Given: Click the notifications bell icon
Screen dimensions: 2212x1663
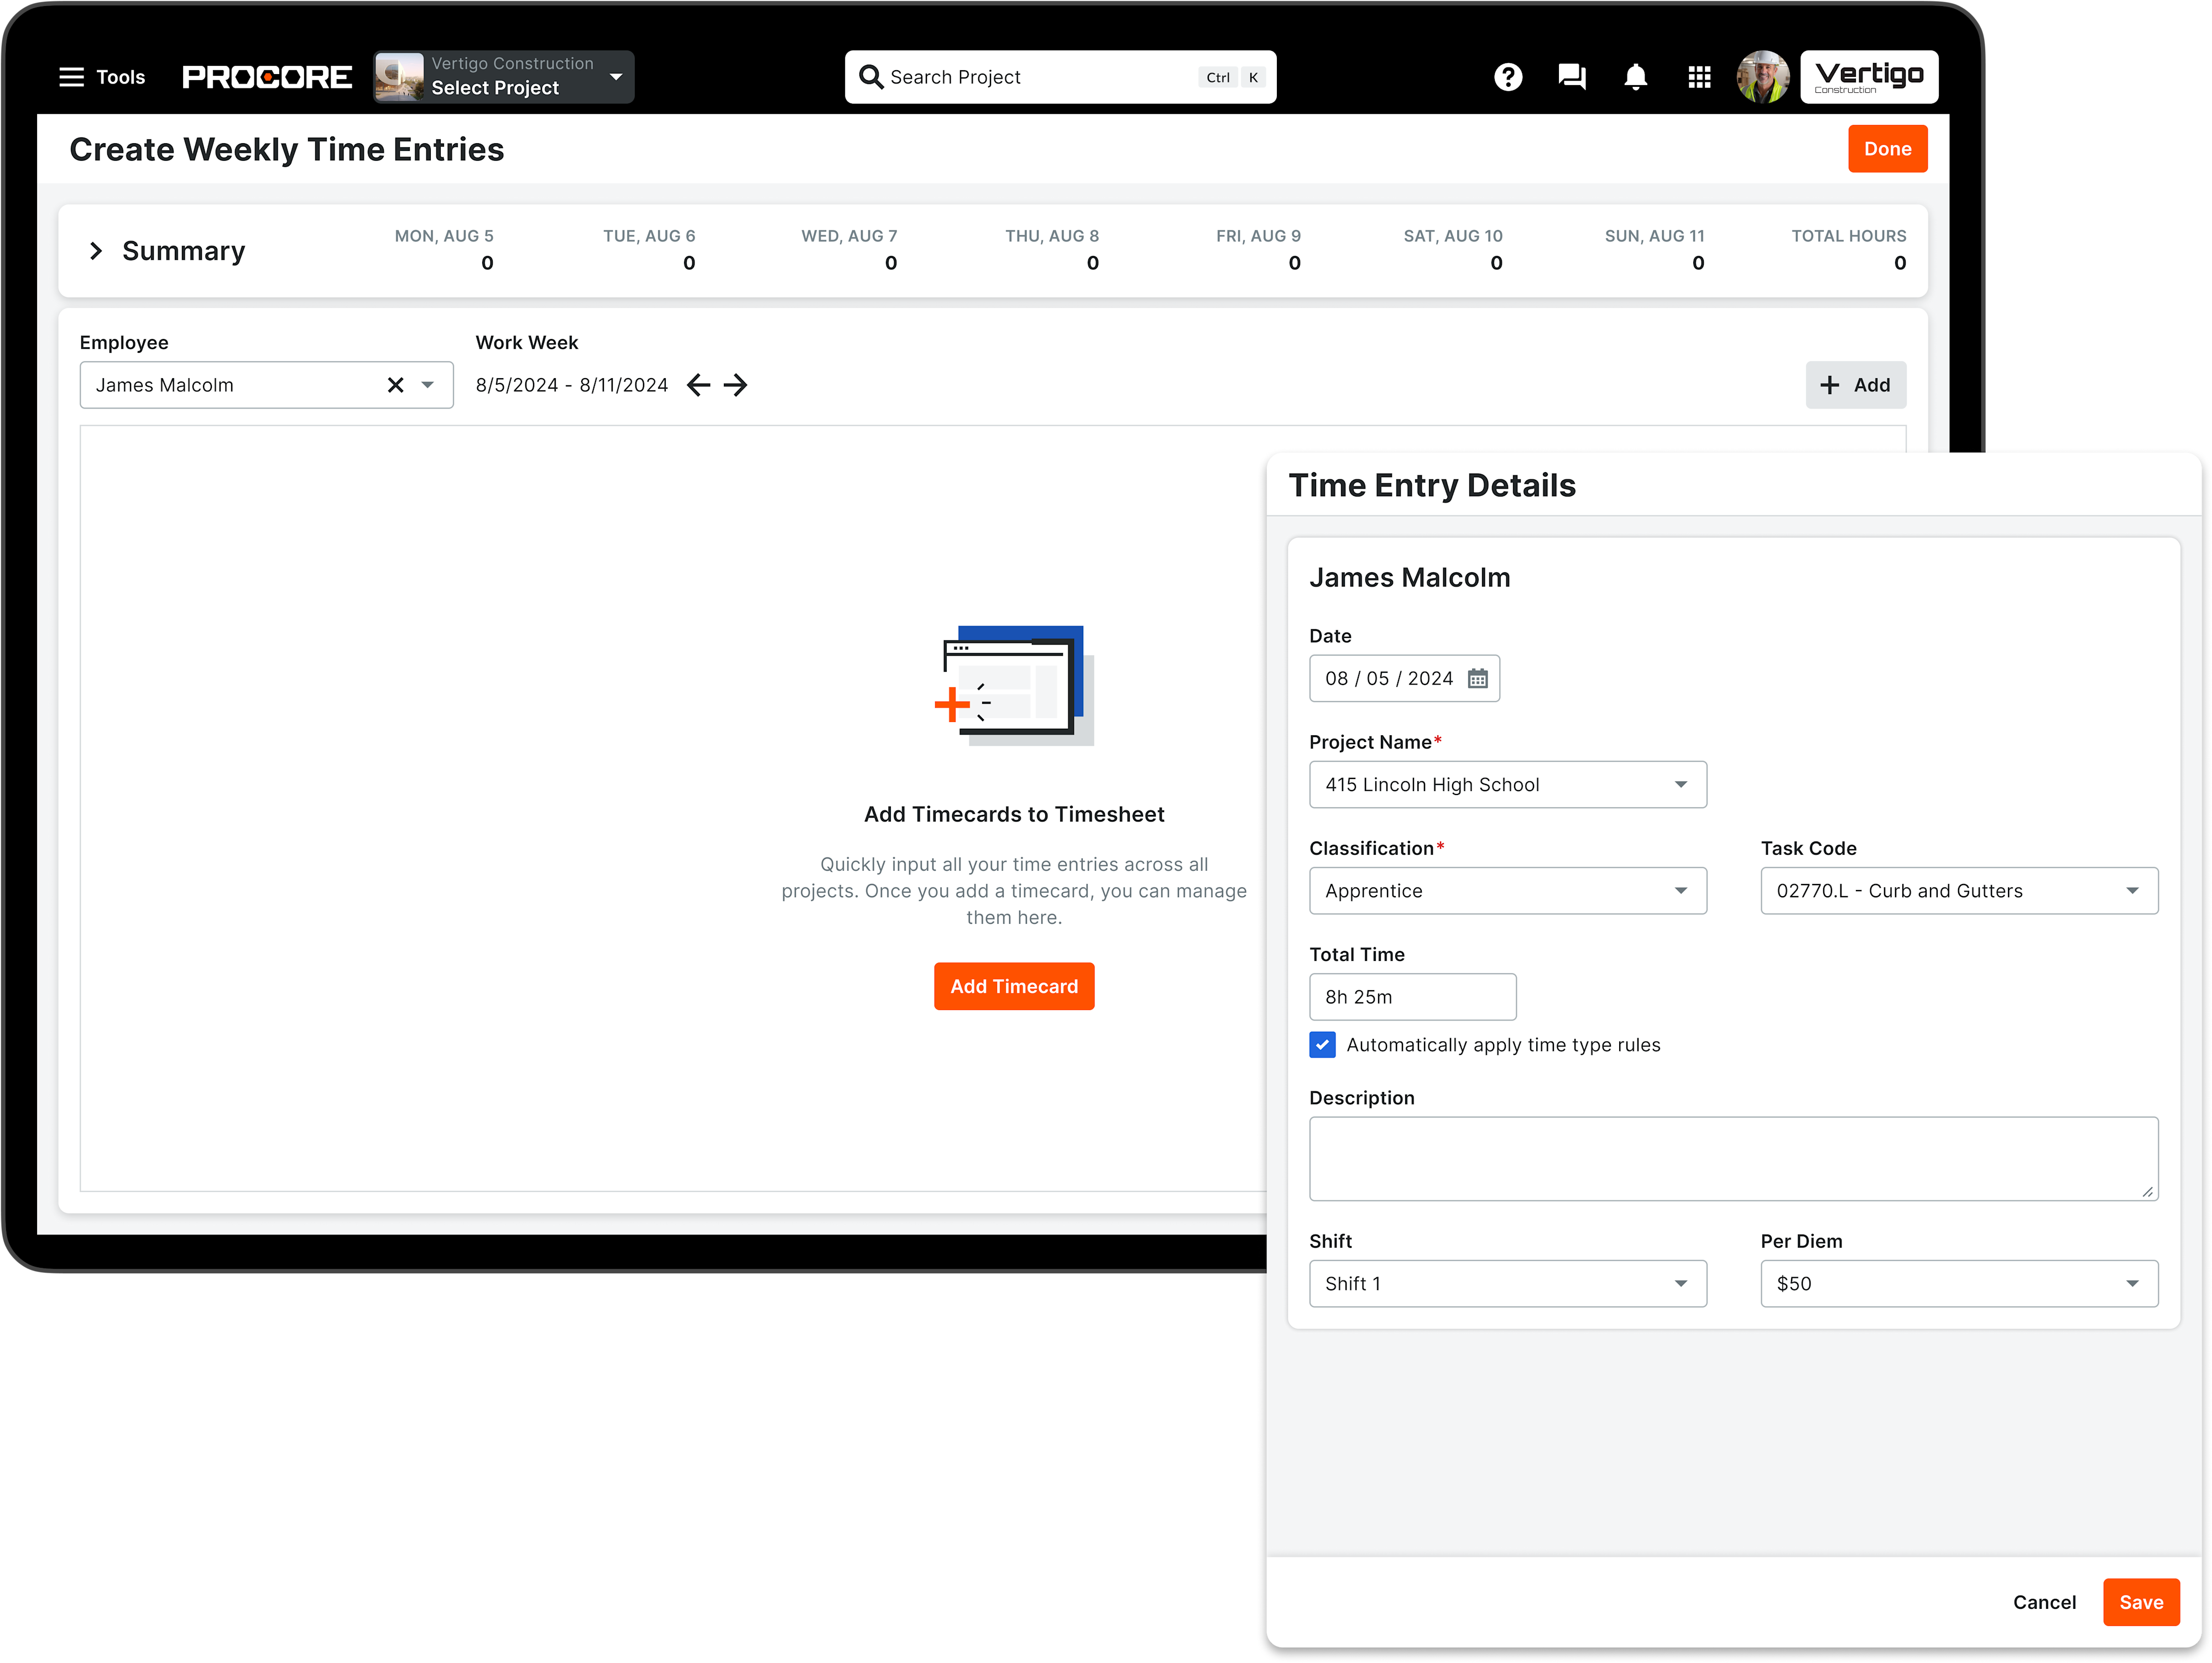Looking at the screenshot, I should click(1636, 77).
